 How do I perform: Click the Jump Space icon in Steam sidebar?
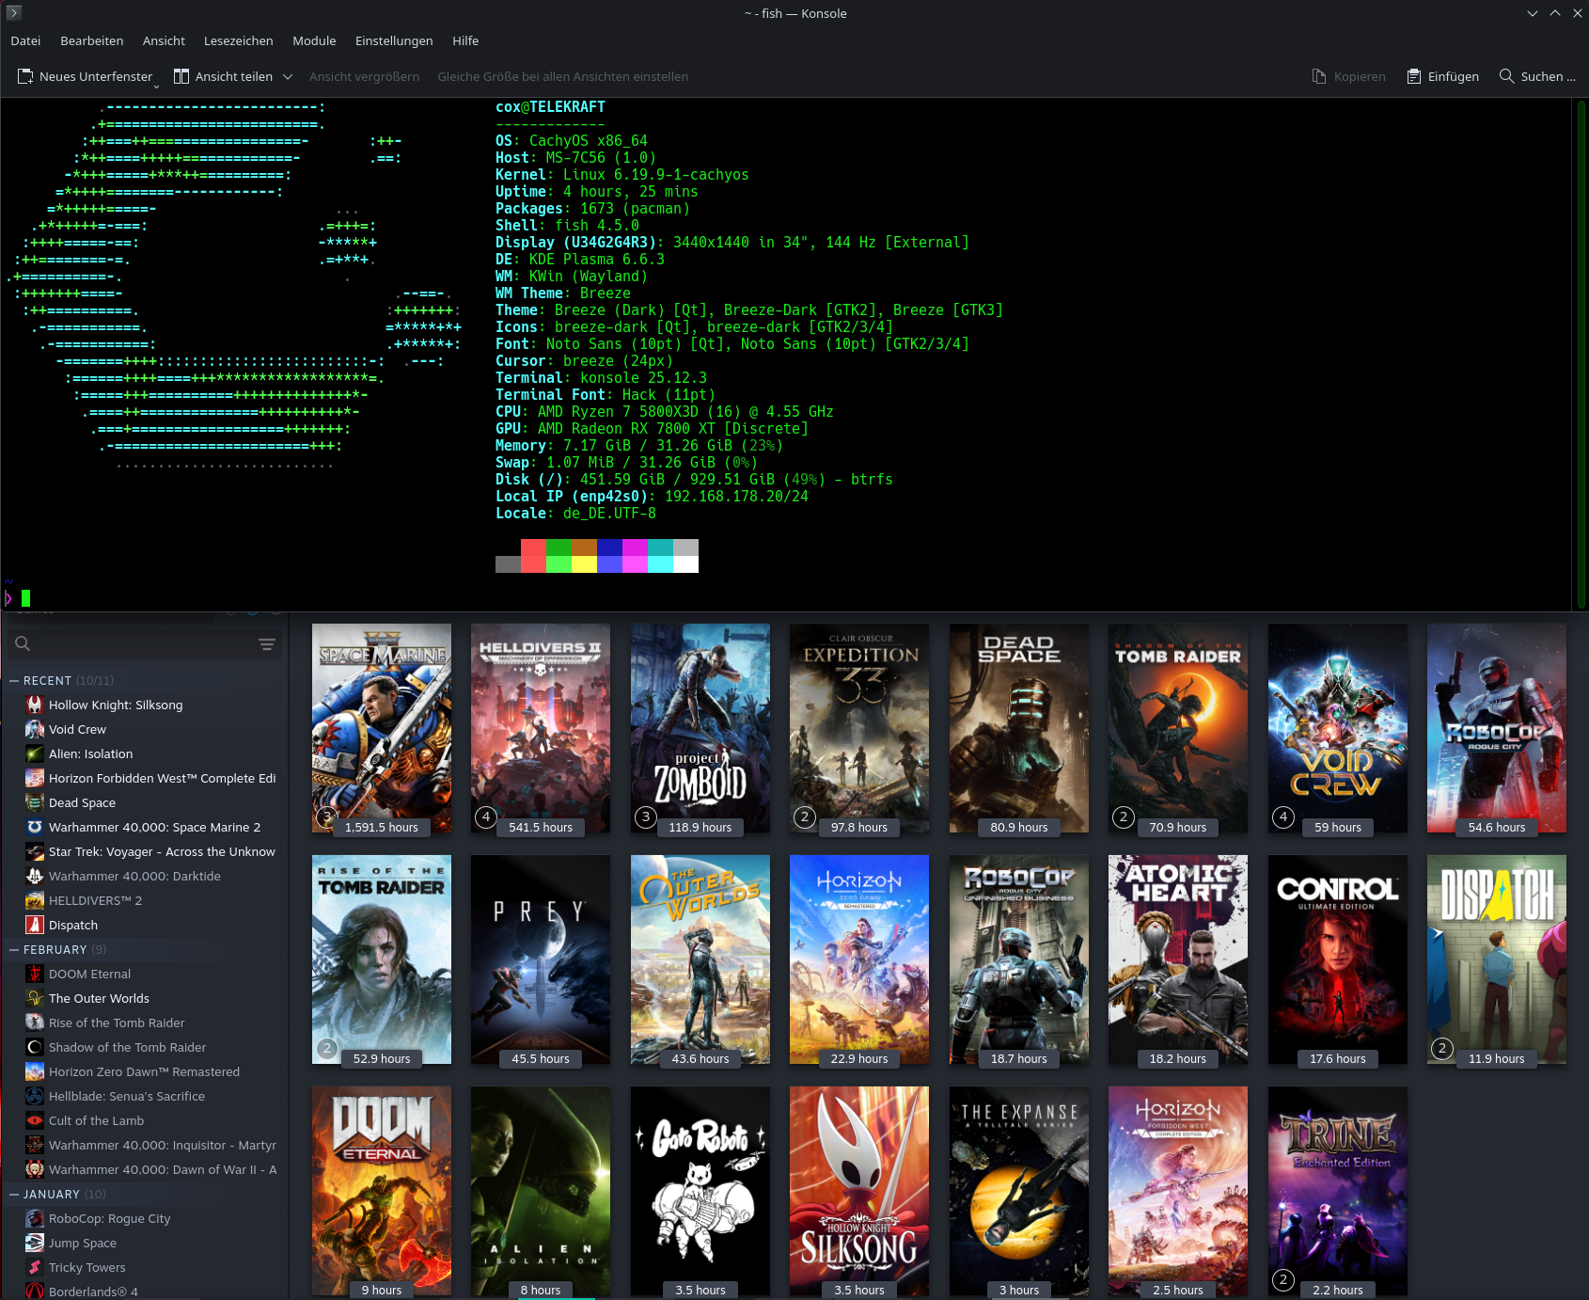[35, 1243]
